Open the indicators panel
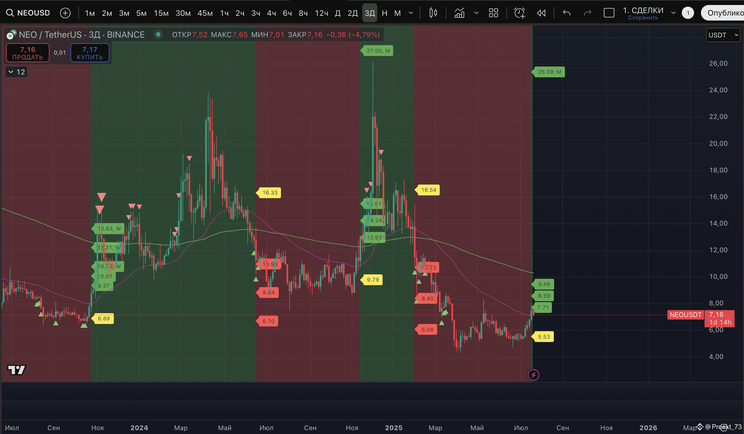This screenshot has height=434, width=744. 459,13
